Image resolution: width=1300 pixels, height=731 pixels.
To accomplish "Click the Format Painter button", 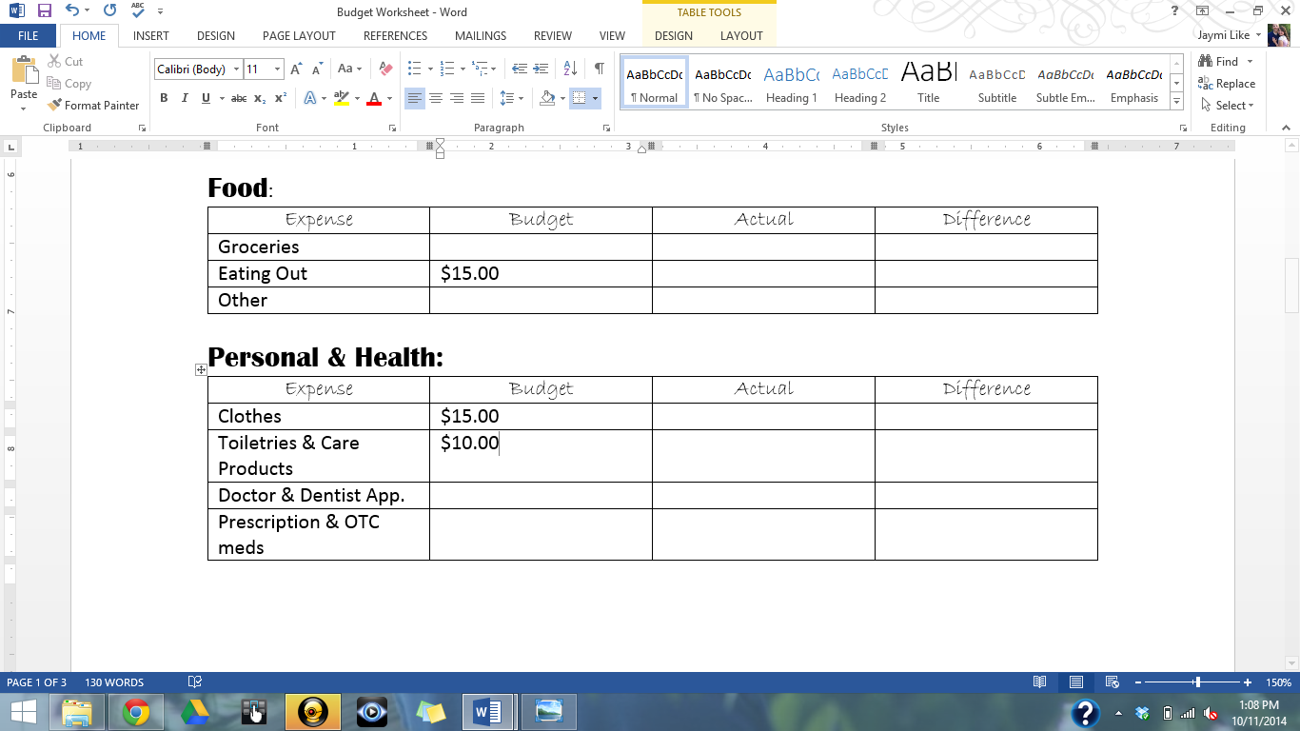I will coord(92,105).
